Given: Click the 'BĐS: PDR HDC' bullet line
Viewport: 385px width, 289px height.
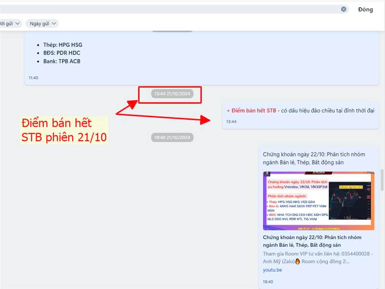Looking at the screenshot, I should [62, 53].
